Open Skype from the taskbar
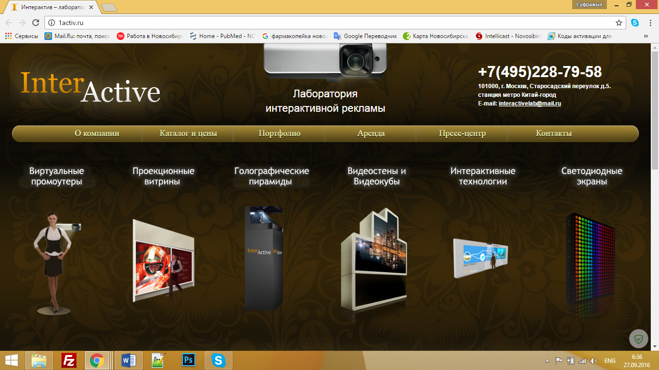 219,360
